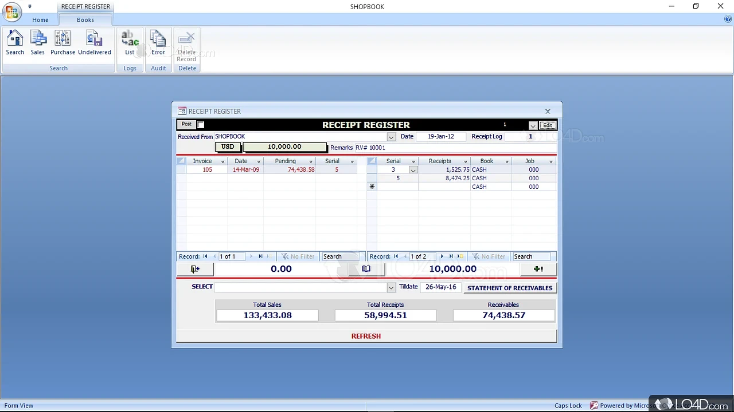Open the Audit Error report

pyautogui.click(x=158, y=43)
